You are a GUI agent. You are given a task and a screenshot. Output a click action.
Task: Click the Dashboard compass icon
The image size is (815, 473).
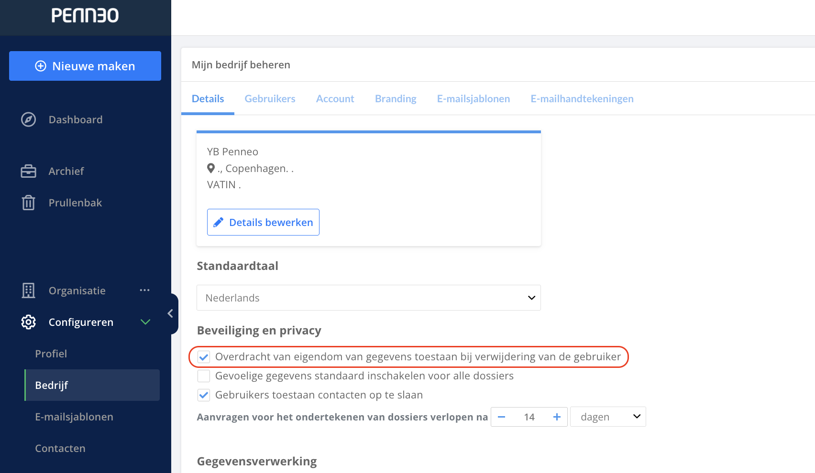28,119
